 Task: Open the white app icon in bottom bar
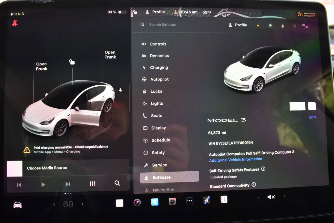click(x=120, y=203)
